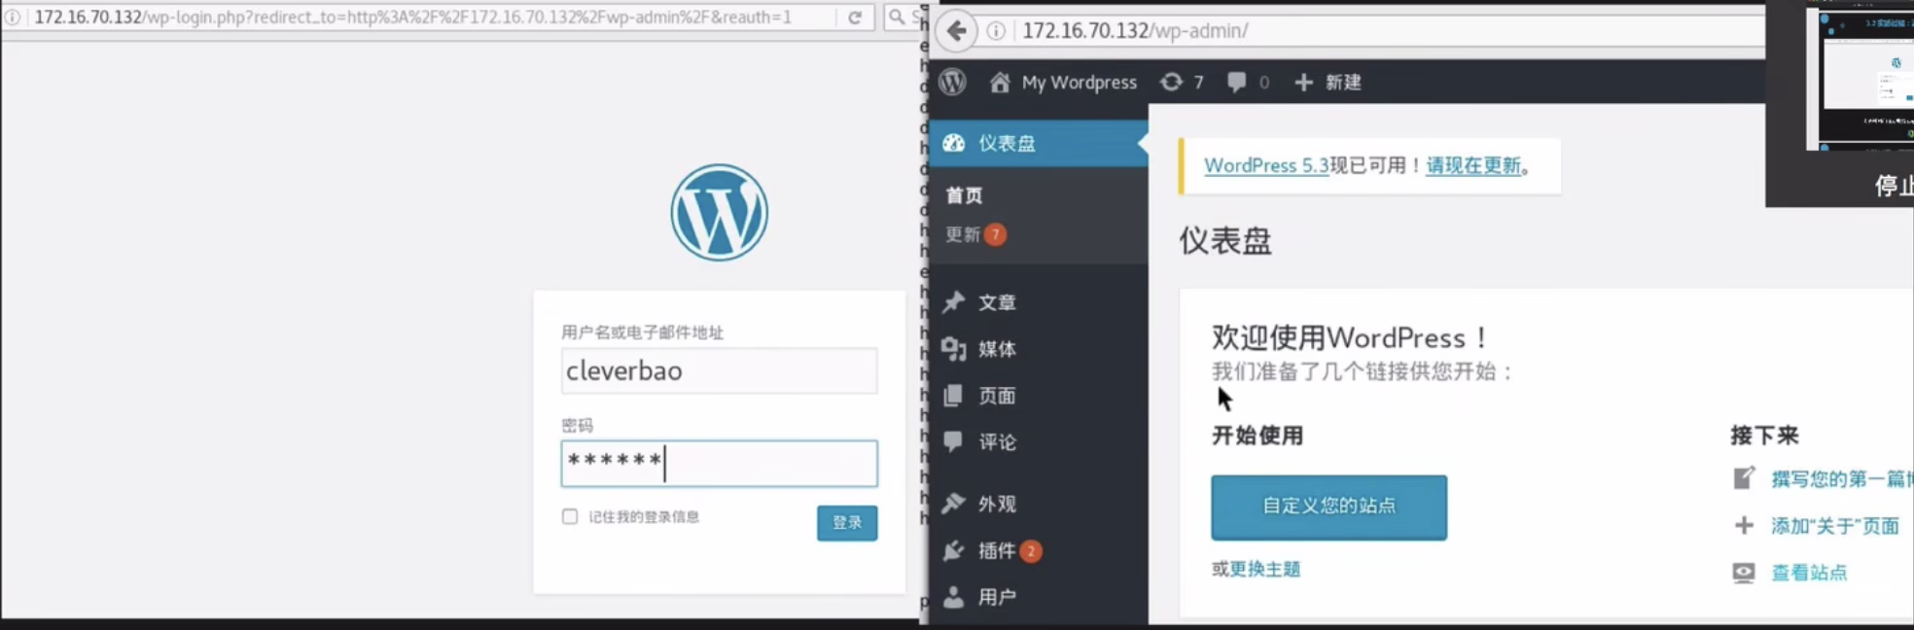Click the site info icon beside wp-admin URL
Image resolution: width=1914 pixels, height=630 pixels.
pyautogui.click(x=996, y=31)
